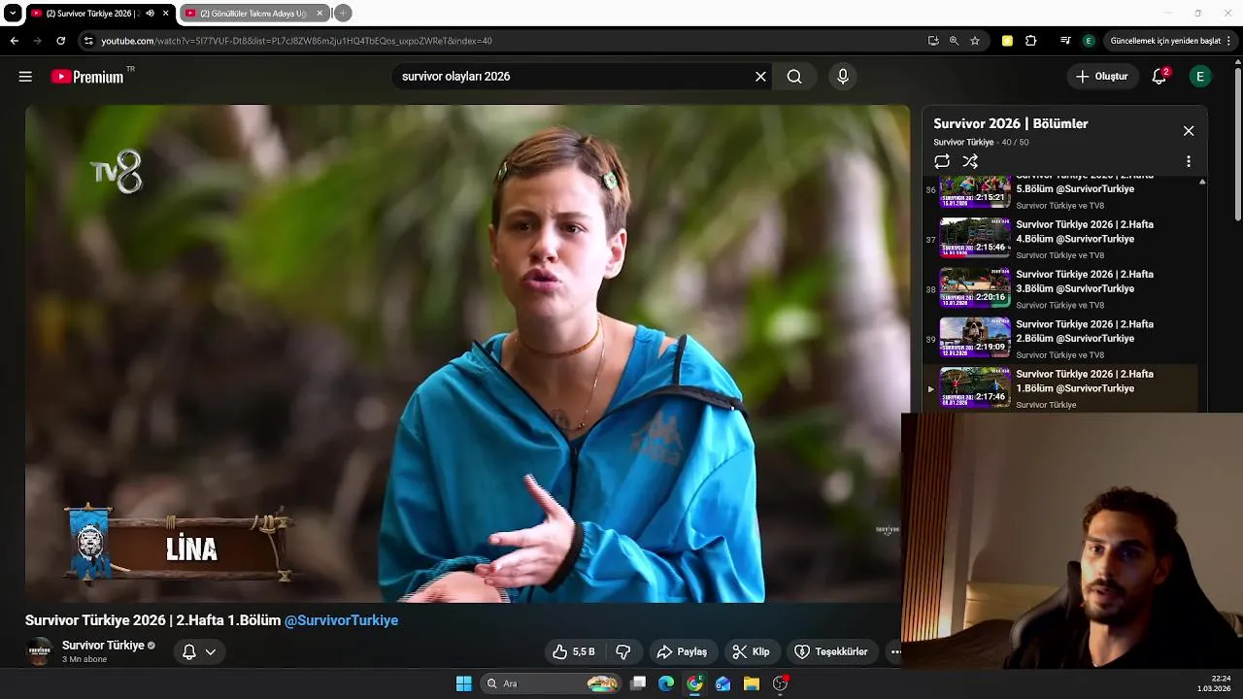Go back in browser history
Image resolution: width=1243 pixels, height=699 pixels.
(x=14, y=41)
